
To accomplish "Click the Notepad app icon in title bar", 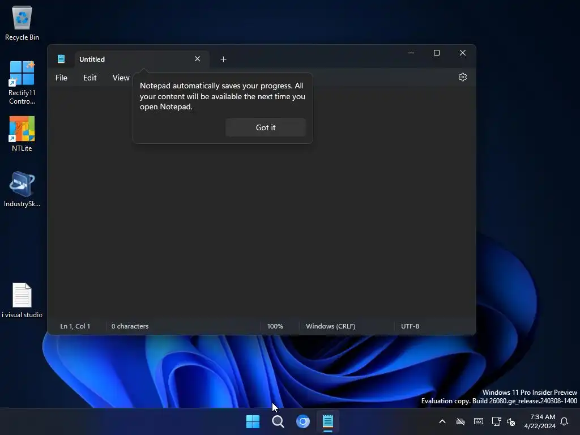I will click(61, 59).
